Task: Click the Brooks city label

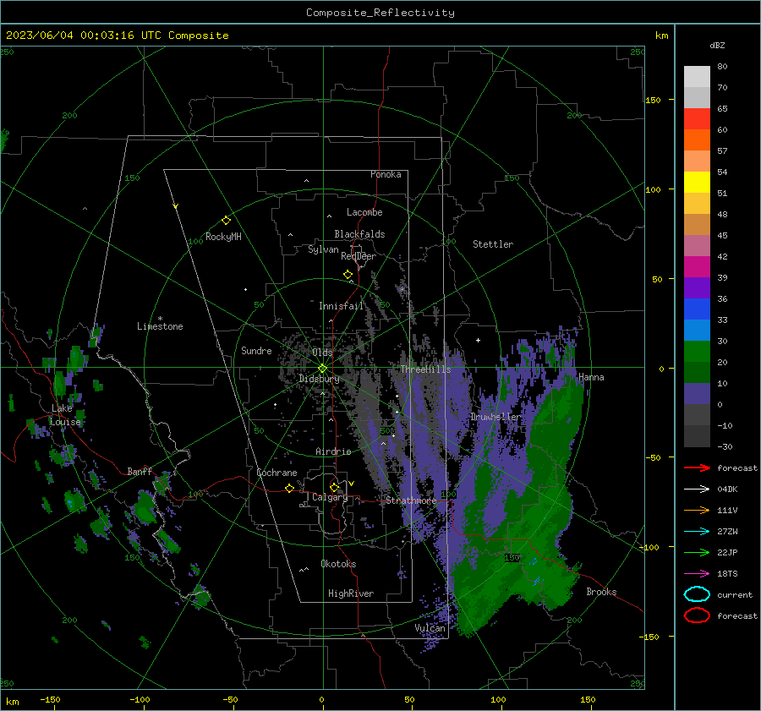Action: [601, 592]
